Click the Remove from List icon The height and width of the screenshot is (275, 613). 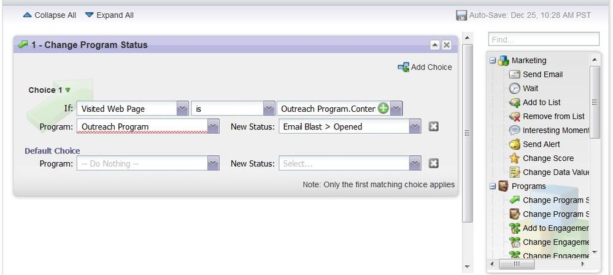pyautogui.click(x=514, y=117)
